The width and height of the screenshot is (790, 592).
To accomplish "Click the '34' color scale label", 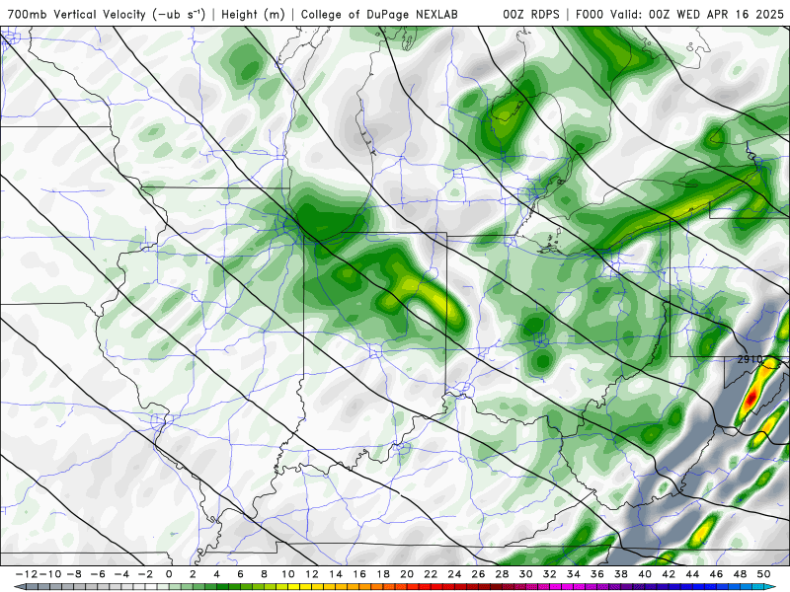I will pyautogui.click(x=574, y=574).
